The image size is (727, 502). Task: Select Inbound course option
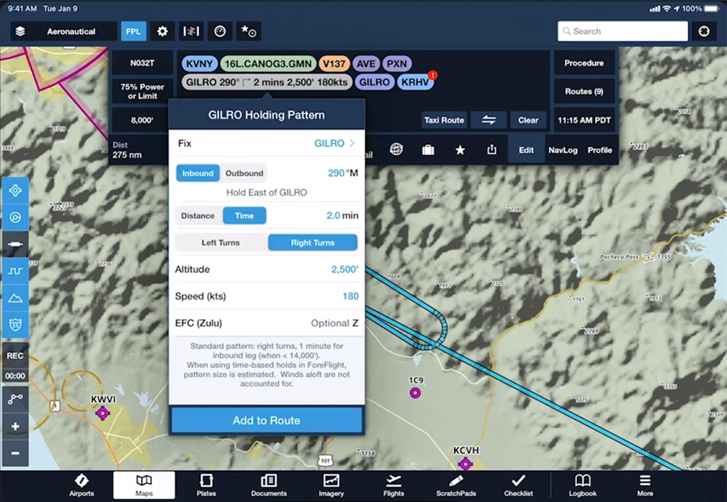198,173
